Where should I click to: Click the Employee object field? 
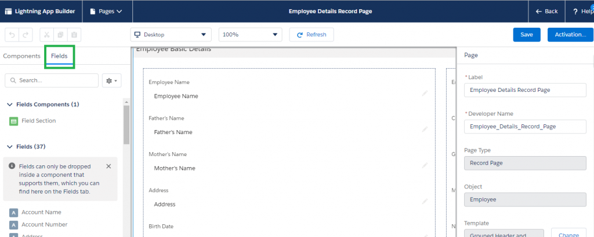525,199
